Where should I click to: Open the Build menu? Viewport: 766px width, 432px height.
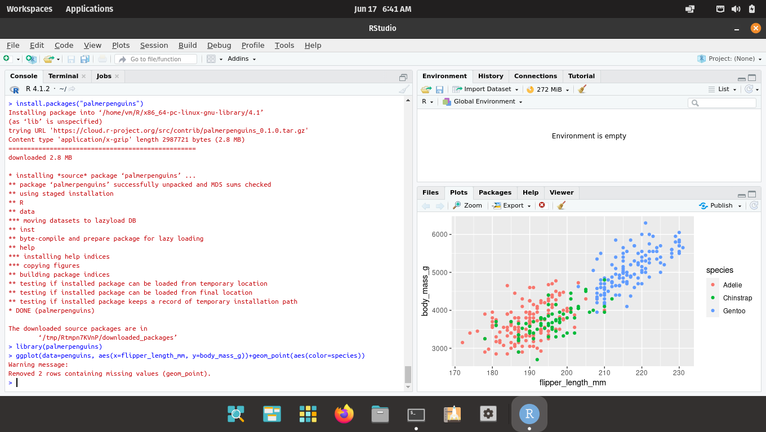click(x=188, y=45)
